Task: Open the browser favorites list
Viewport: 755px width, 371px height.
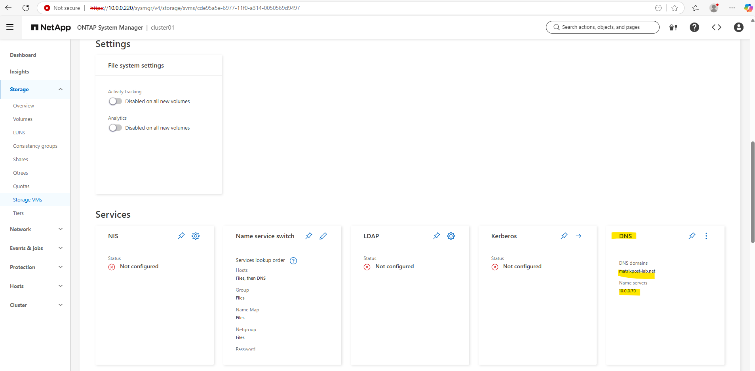Action: (696, 8)
